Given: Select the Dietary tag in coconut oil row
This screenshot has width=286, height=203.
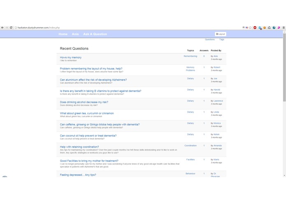Looking at the screenshot, I should coord(191,134).
